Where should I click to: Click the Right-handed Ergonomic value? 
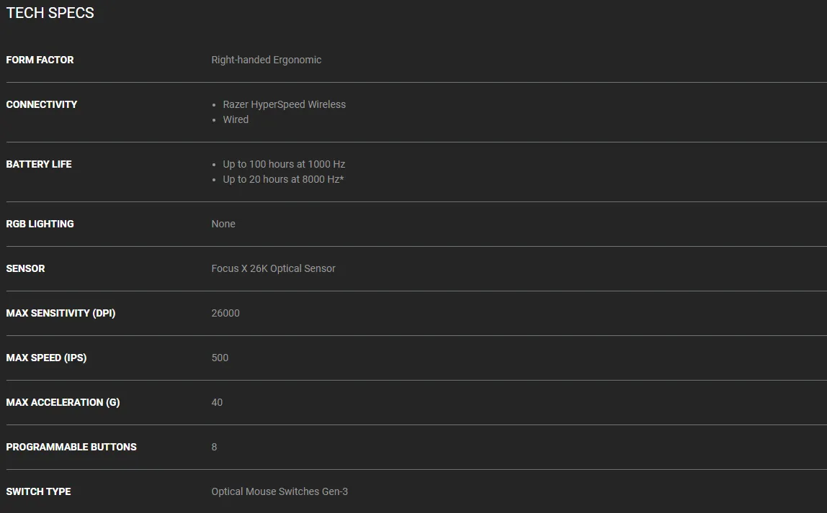267,60
